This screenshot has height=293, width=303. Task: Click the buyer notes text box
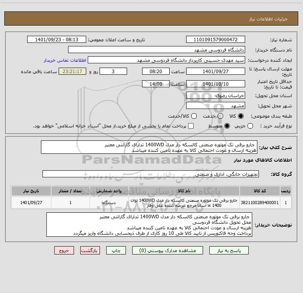pos(149,225)
